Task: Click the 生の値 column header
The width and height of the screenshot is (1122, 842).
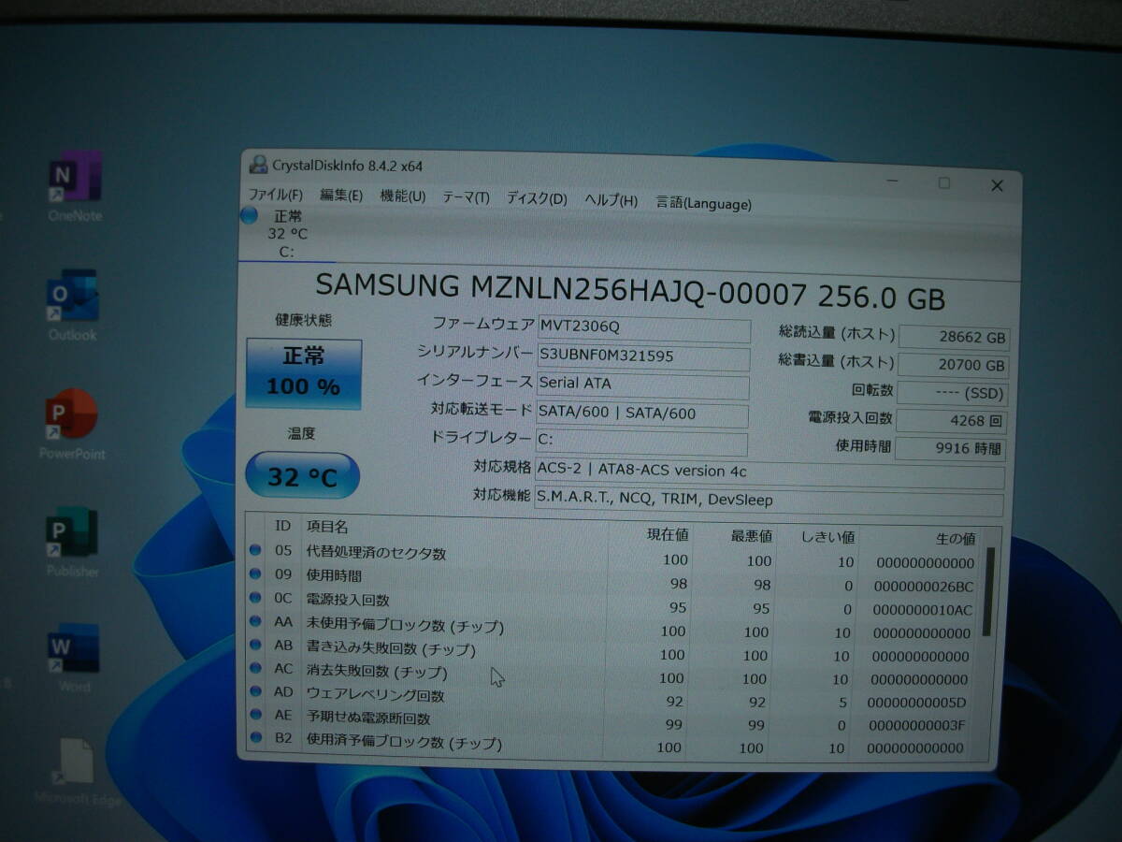Action: pyautogui.click(x=955, y=540)
